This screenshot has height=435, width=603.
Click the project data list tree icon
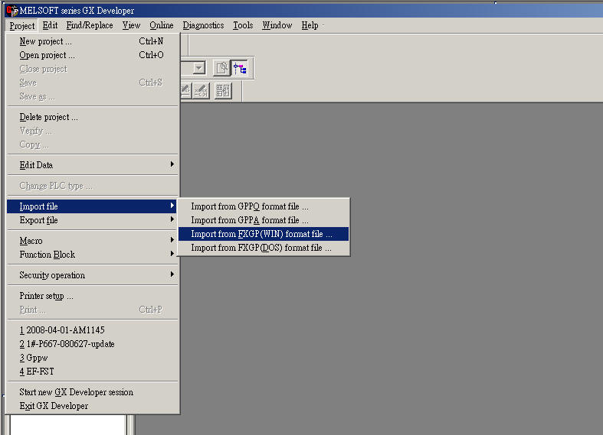[240, 68]
